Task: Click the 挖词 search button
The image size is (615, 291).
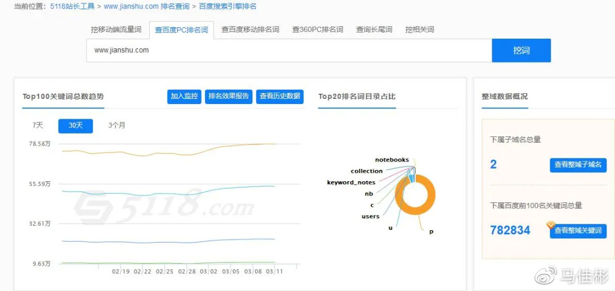Action: pyautogui.click(x=521, y=51)
